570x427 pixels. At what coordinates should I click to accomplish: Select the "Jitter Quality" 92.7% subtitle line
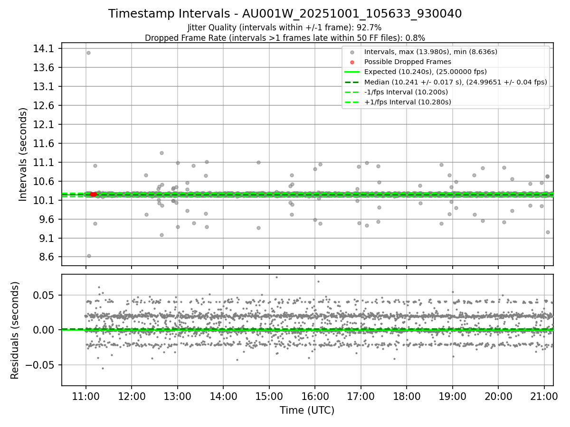(285, 28)
